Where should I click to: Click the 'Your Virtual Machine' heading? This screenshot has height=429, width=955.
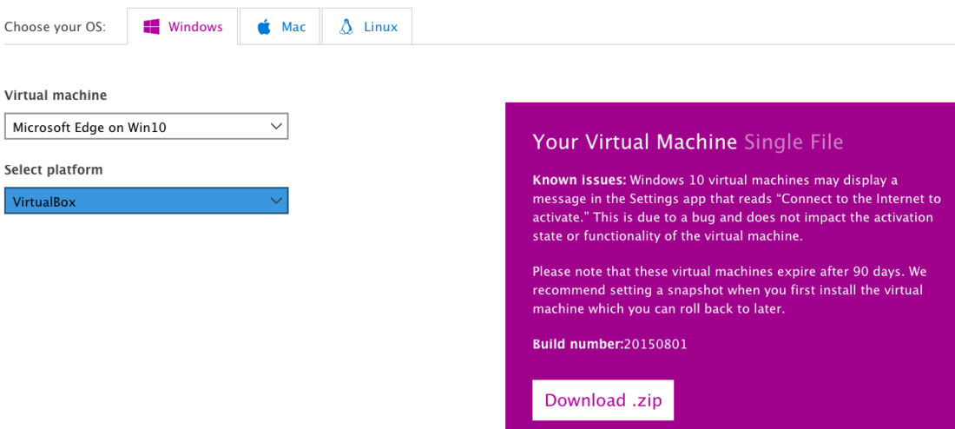click(x=635, y=142)
